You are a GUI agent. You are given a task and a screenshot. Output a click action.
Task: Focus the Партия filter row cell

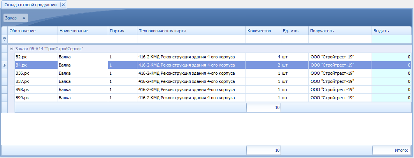[x=123, y=39]
